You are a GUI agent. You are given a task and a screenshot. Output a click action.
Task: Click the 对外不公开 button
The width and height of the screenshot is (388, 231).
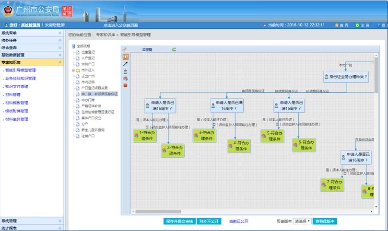pyautogui.click(x=209, y=221)
